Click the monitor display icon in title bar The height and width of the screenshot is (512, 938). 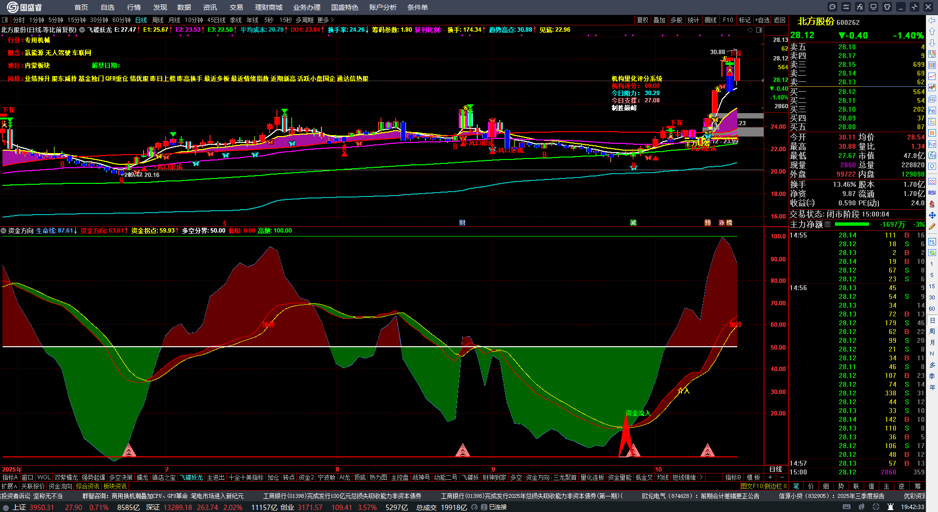874,7
